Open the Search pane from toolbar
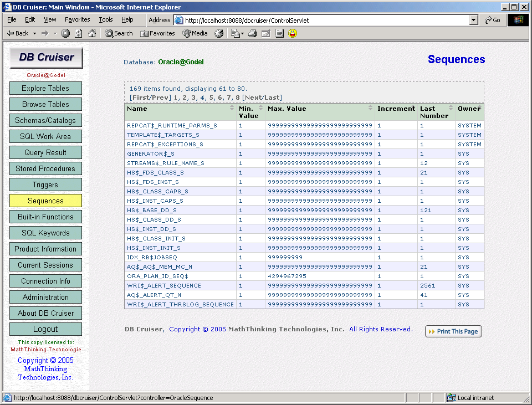 click(119, 33)
